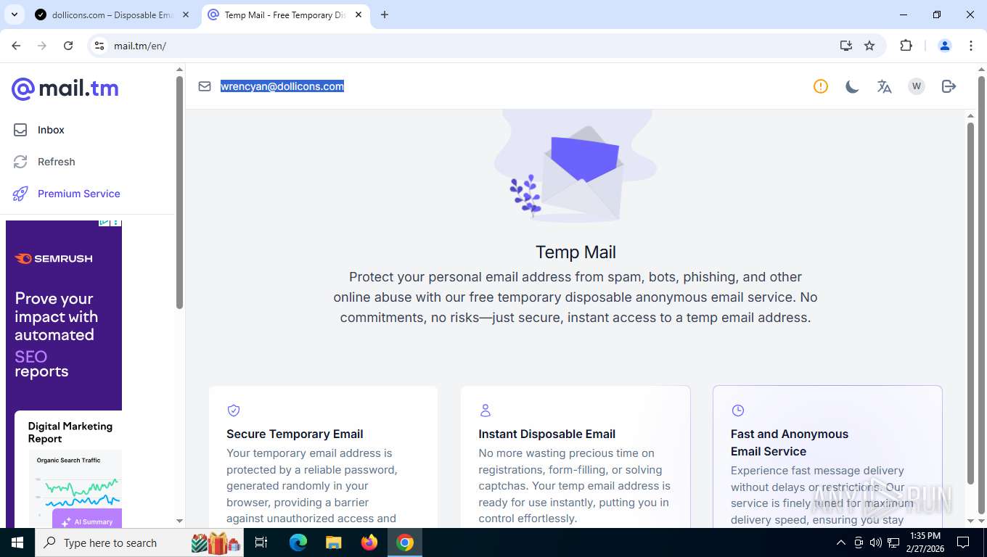Click the logout icon in the header
Image resolution: width=987 pixels, height=557 pixels.
point(949,86)
